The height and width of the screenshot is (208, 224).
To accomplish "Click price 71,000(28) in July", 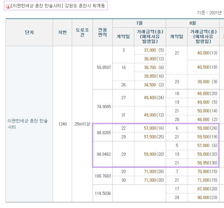I will [154, 172].
